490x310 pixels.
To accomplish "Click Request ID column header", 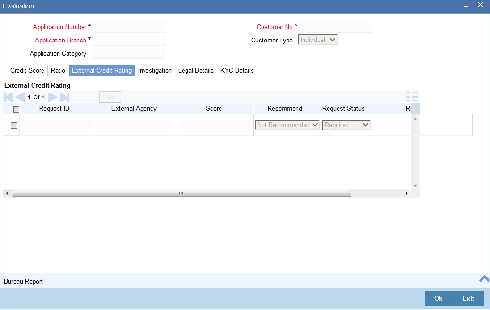I will [x=54, y=108].
